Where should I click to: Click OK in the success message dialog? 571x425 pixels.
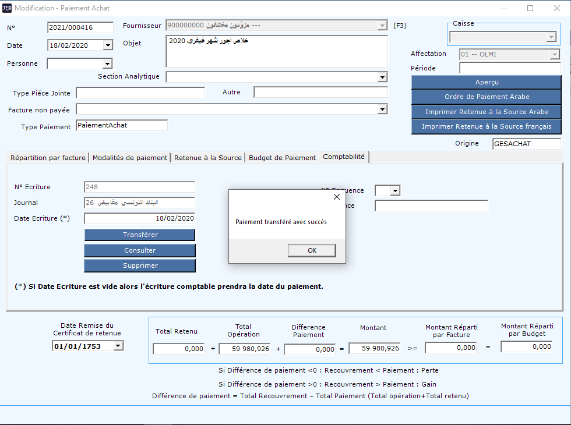pyautogui.click(x=312, y=250)
